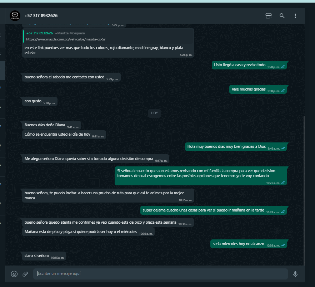Select the 'con gusto' message bubble

click(x=40, y=101)
